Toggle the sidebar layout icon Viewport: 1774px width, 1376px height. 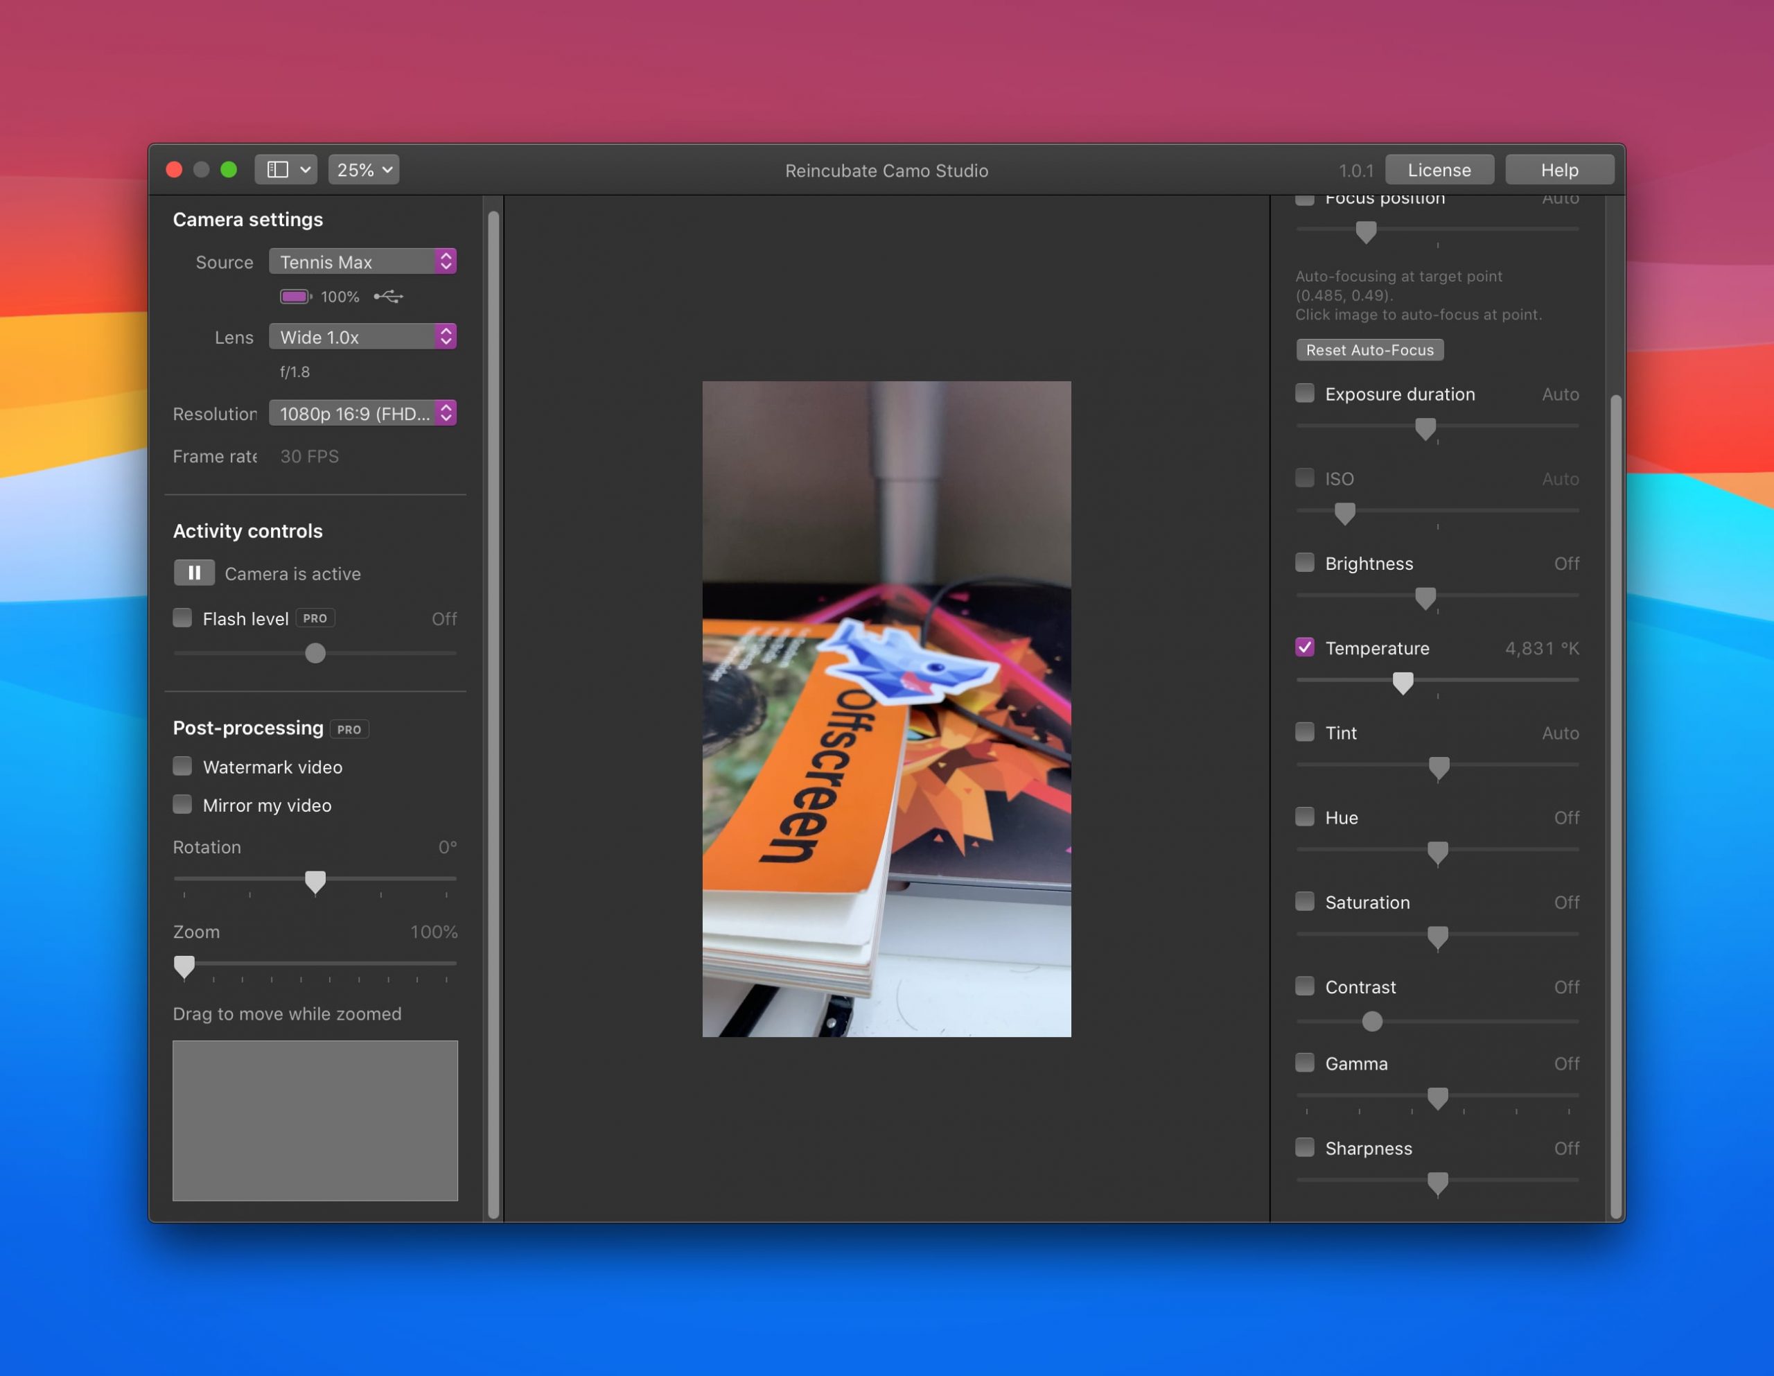(x=278, y=169)
